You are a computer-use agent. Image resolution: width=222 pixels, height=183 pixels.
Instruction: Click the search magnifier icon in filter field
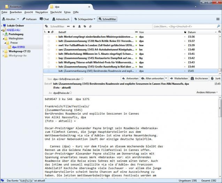(219, 26)
